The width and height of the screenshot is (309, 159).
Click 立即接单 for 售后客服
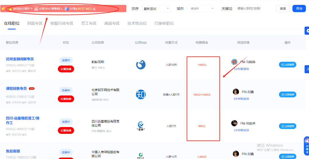click(x=288, y=156)
